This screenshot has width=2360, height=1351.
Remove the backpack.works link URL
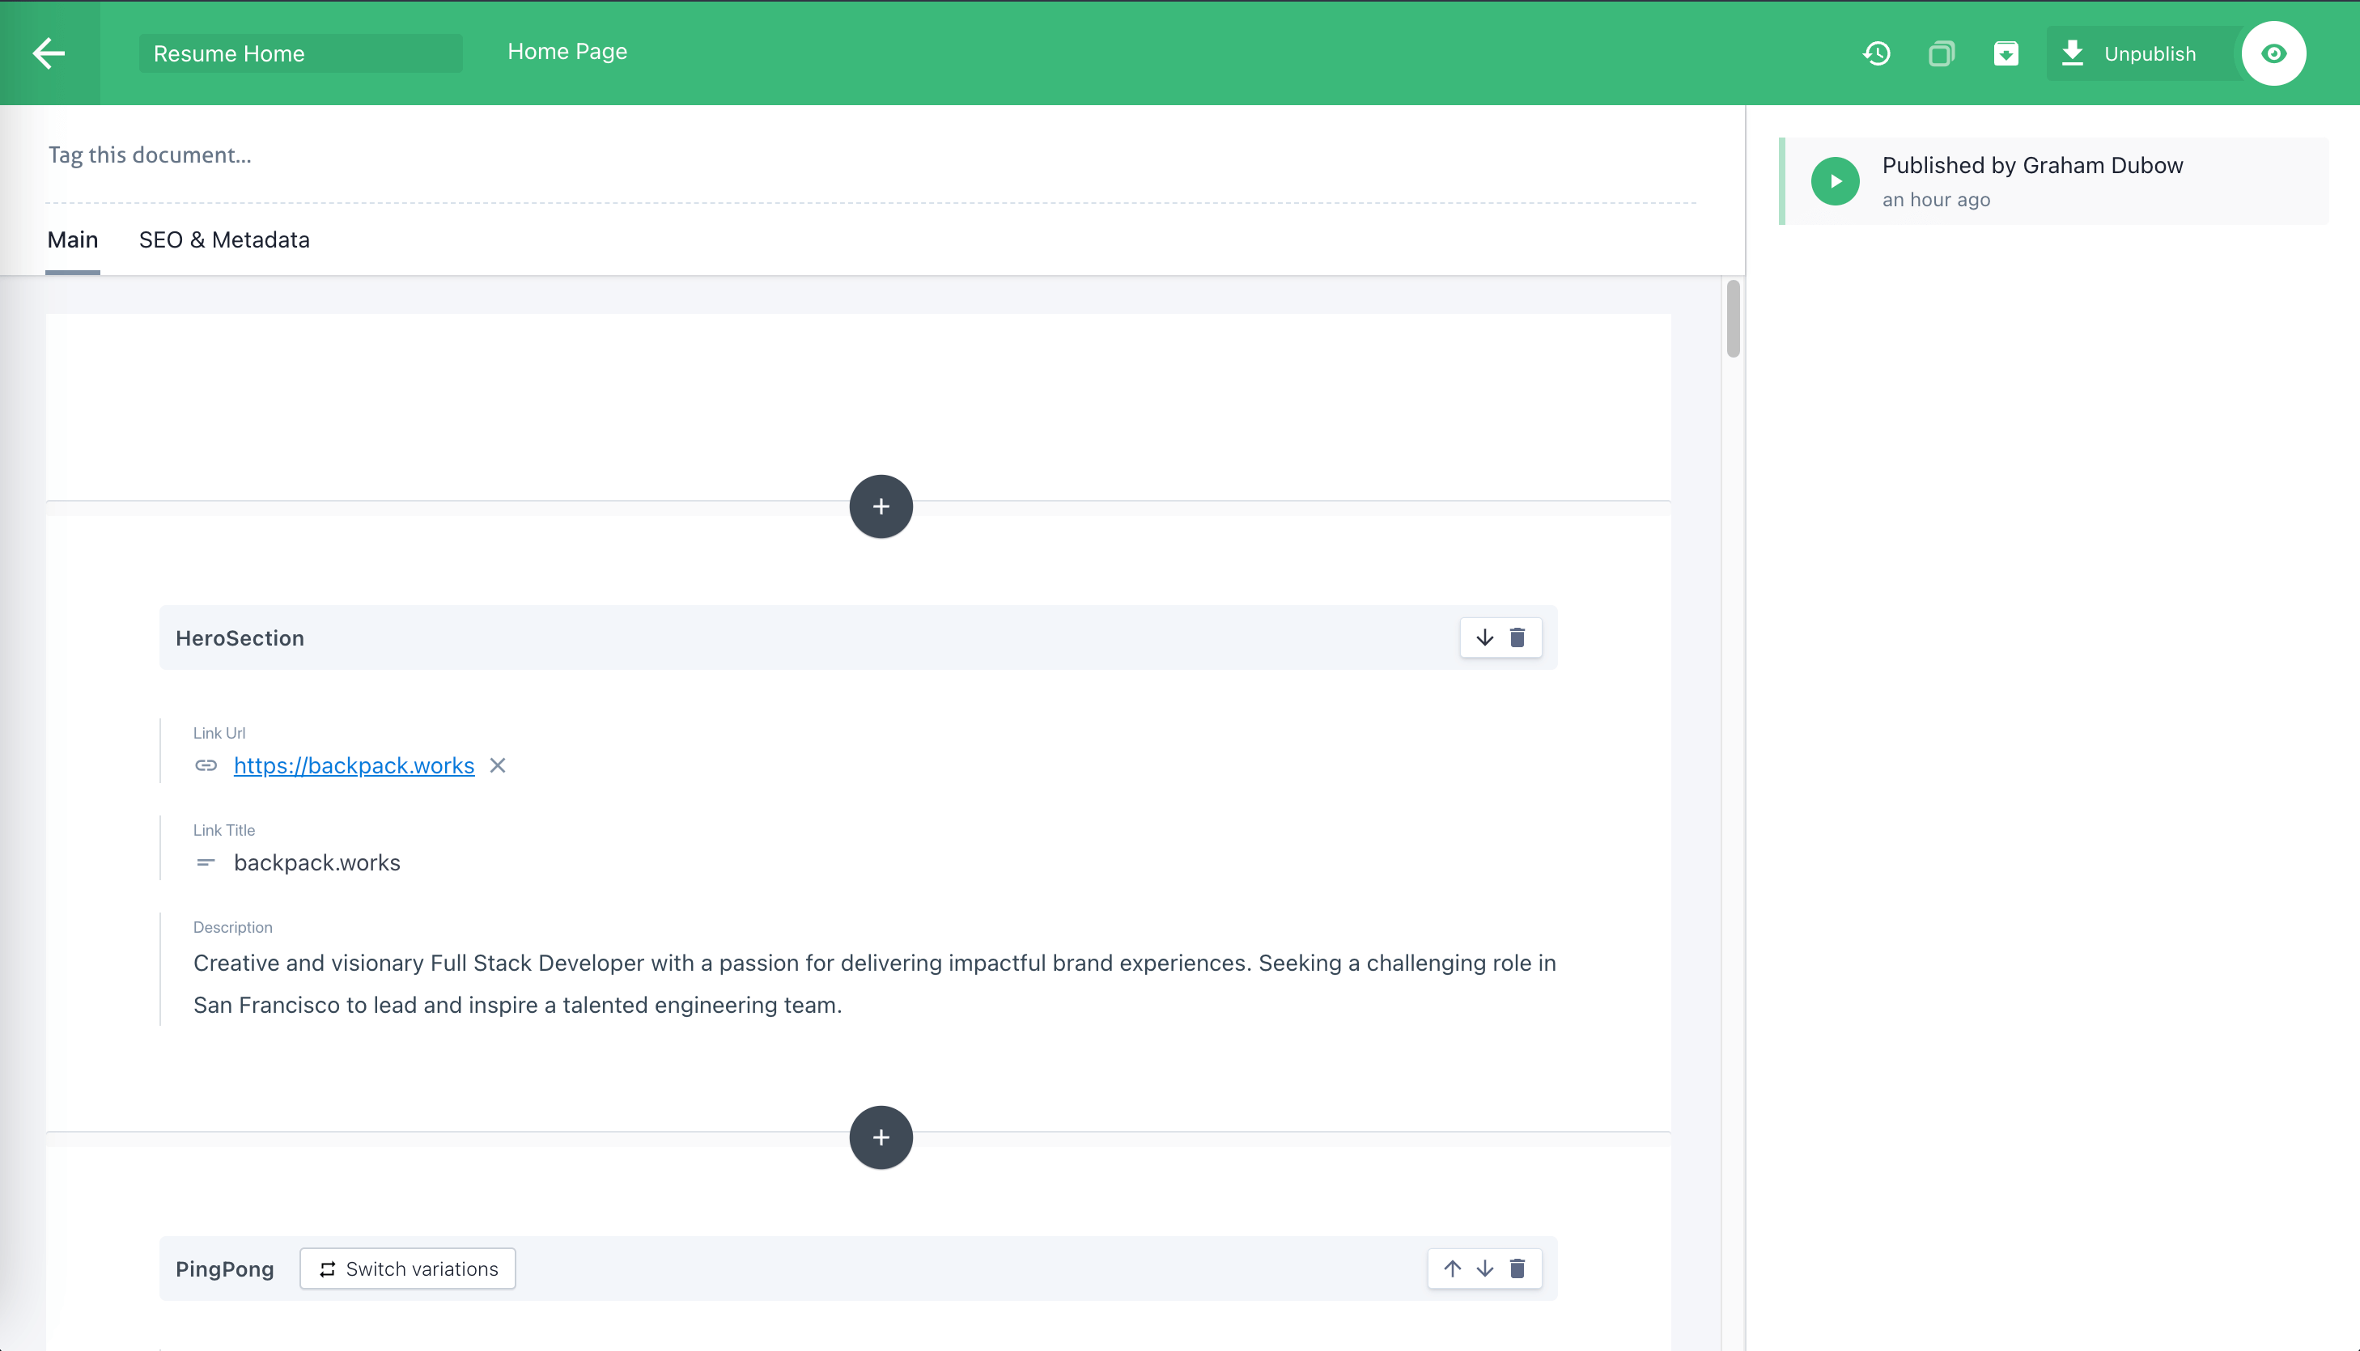498,765
